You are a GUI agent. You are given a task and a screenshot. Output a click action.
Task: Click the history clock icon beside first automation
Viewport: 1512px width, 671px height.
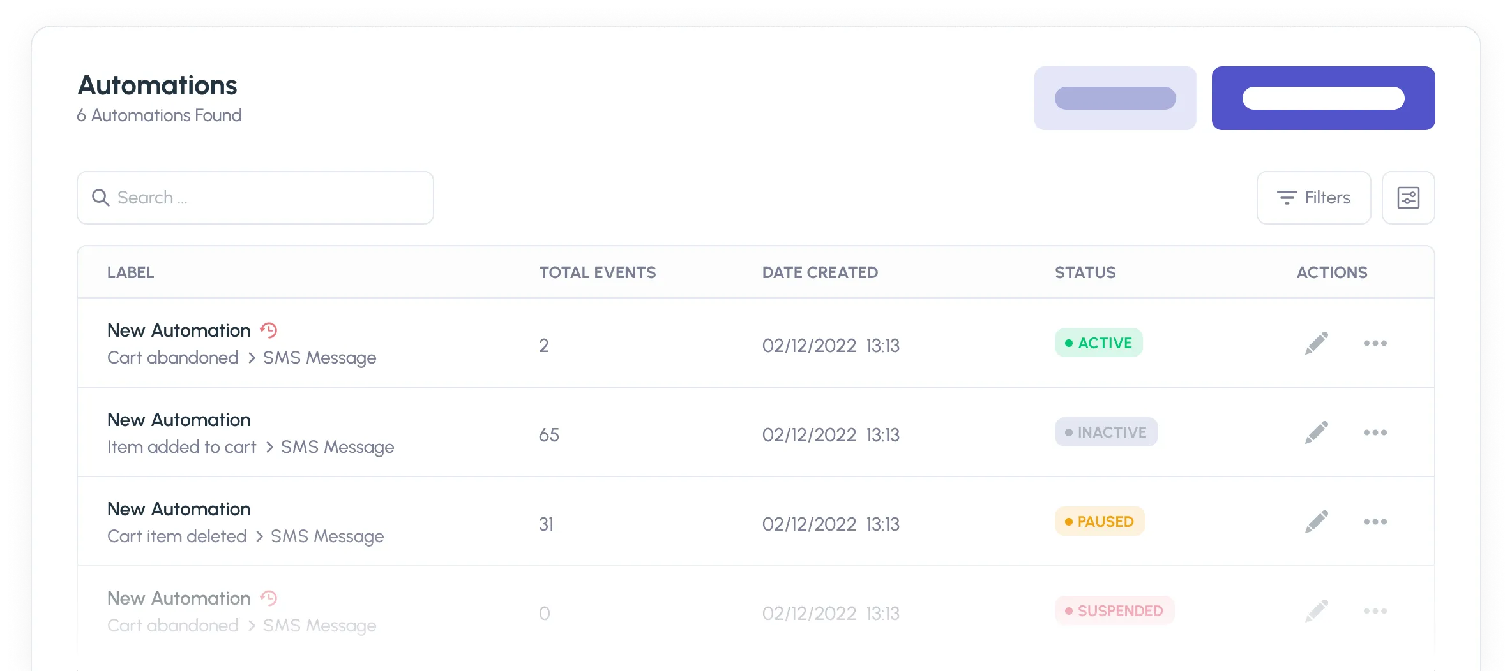[x=269, y=330]
